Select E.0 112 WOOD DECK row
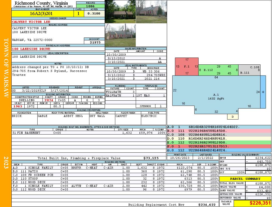This screenshot has width=272, height=207. click(115, 182)
